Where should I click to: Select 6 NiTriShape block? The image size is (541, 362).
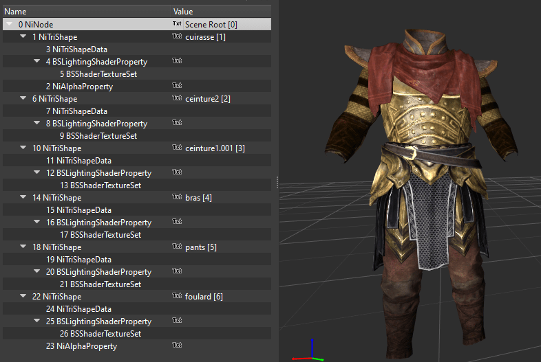pyautogui.click(x=54, y=99)
